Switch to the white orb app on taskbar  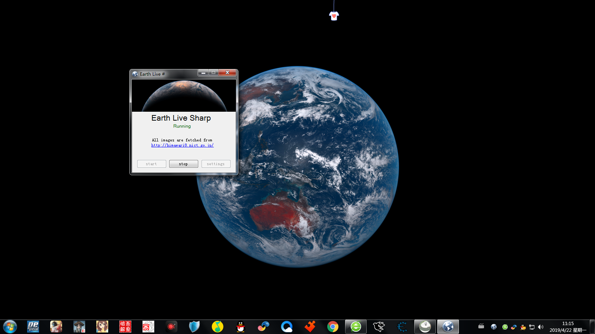(x=425, y=327)
